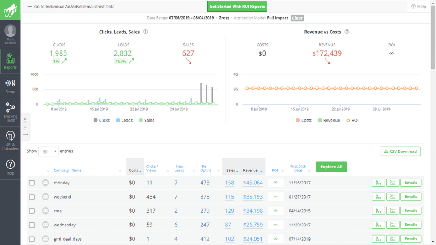Click the email icon for weekend
Screen dimensions: 436x245
pyautogui.click(x=45, y=197)
